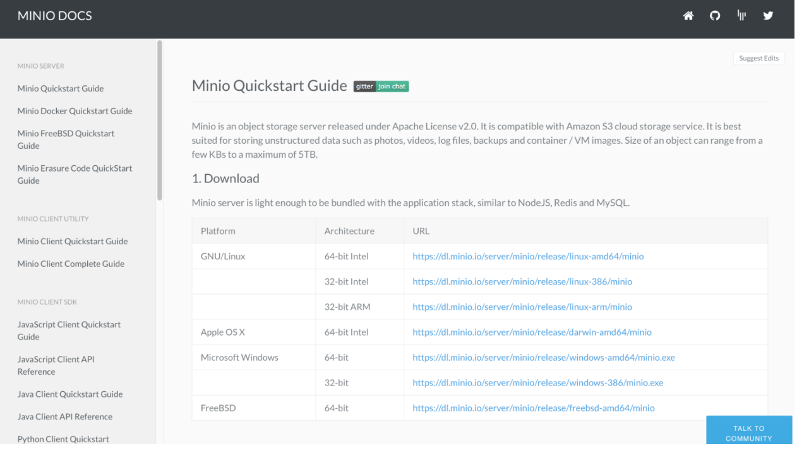
Task: Open the Twitter icon in the top bar
Action: click(768, 15)
